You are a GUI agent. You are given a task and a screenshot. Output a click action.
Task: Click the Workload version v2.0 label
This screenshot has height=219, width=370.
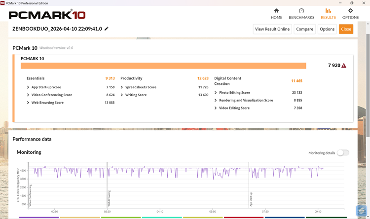pos(56,48)
